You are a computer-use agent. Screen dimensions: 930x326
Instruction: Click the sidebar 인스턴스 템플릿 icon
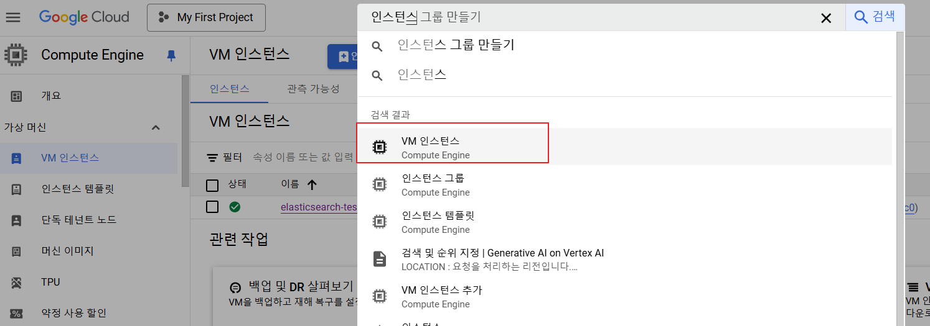(17, 189)
